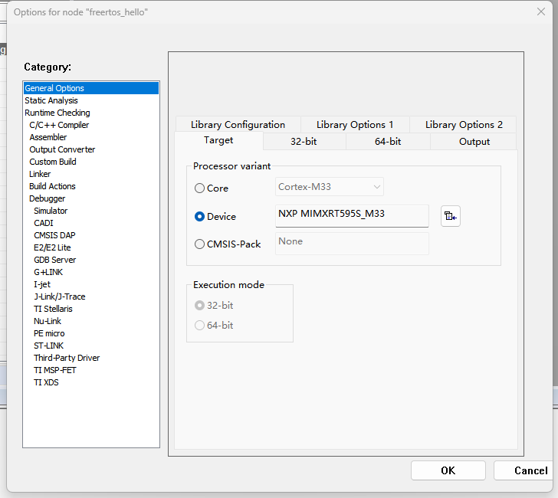Image resolution: width=558 pixels, height=498 pixels.
Task: Select the Core radio button
Action: [x=200, y=188]
